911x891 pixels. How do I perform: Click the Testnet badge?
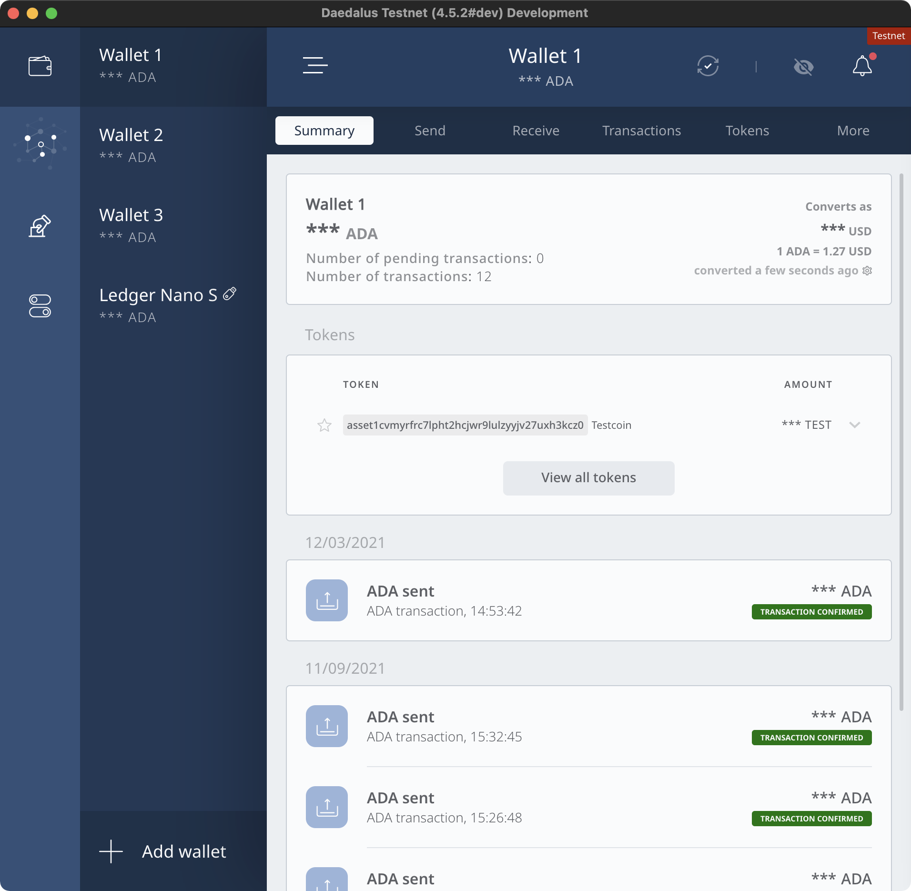click(889, 36)
